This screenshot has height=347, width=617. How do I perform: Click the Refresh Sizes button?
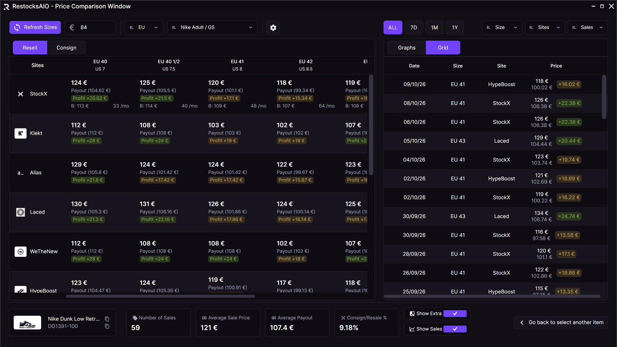[x=35, y=27]
